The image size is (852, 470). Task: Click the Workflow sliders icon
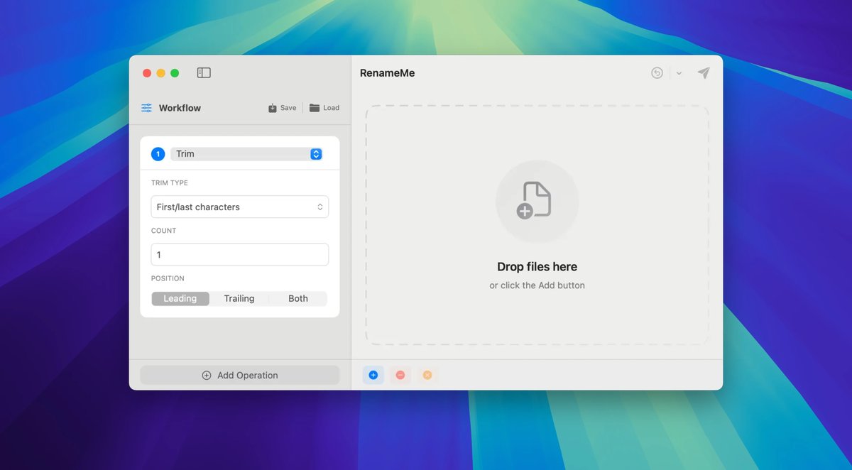(x=146, y=108)
